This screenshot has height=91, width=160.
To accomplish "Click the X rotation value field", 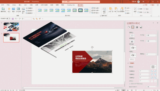I will tap(144, 71).
